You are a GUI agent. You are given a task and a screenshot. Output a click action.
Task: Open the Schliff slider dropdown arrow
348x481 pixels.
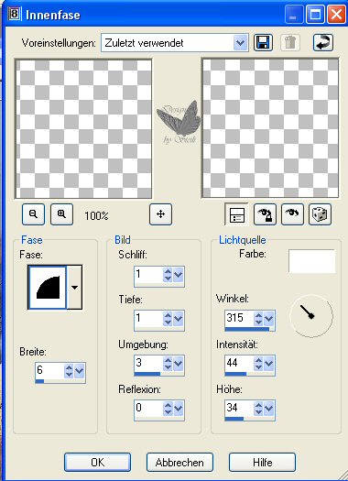click(x=179, y=275)
